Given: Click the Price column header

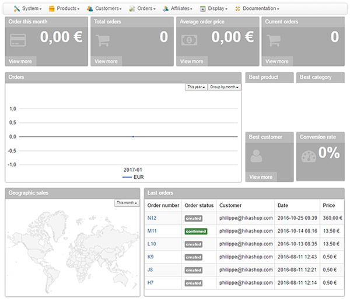Looking at the screenshot, I should point(328,205).
